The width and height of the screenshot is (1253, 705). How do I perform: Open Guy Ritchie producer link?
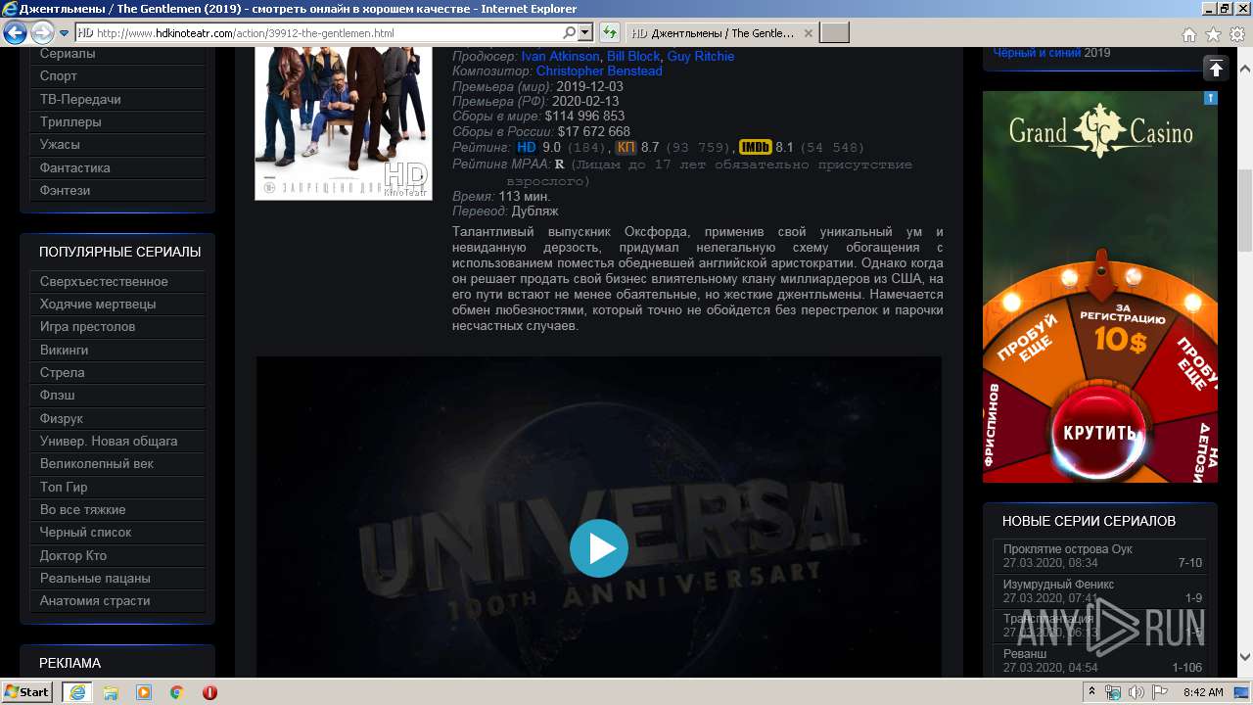coord(700,56)
